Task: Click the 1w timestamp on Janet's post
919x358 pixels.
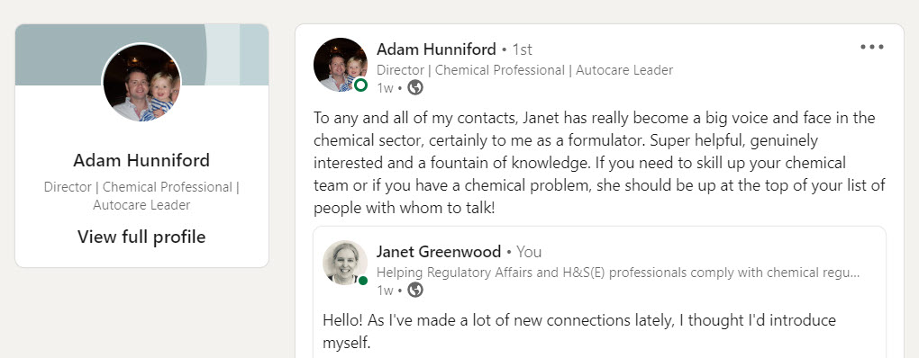Action: pyautogui.click(x=385, y=291)
